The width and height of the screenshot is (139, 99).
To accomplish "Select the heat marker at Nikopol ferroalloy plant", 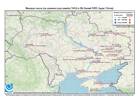I will [92, 61].
